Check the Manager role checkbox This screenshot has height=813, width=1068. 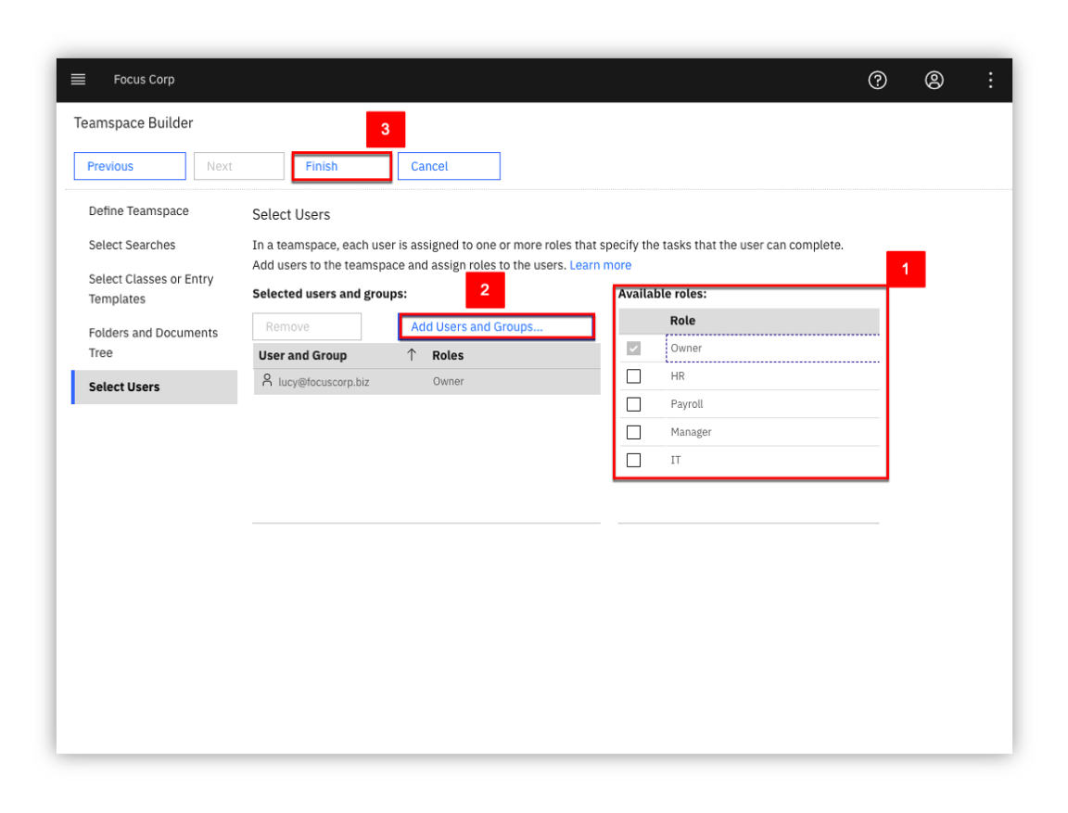point(633,432)
